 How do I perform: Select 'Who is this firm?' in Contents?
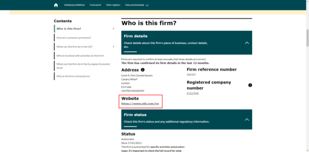click(69, 29)
